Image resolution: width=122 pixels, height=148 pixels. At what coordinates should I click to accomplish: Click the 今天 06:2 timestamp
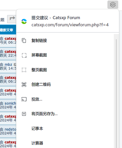(x=8, y=42)
